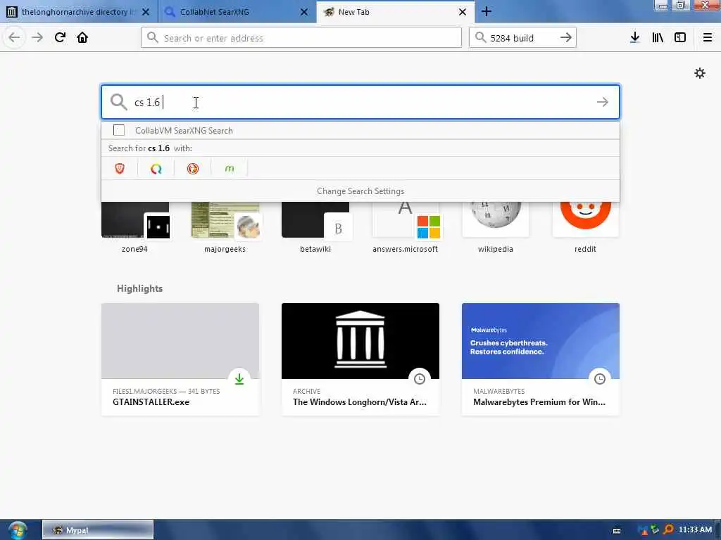Focus the 5284 build search field
The height and width of the screenshot is (540, 721).
522,38
